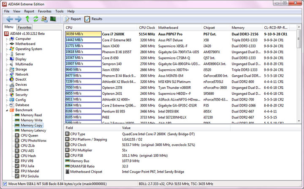Click the Report toolbar button
The image size is (304, 189).
tap(72, 19)
